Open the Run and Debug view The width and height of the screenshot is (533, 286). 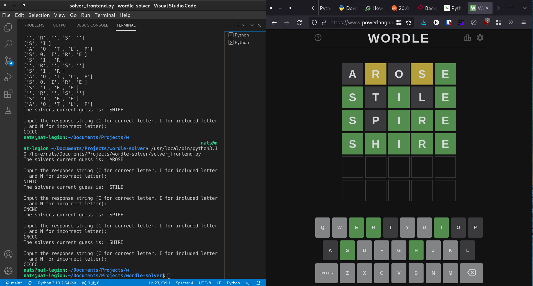point(8,77)
